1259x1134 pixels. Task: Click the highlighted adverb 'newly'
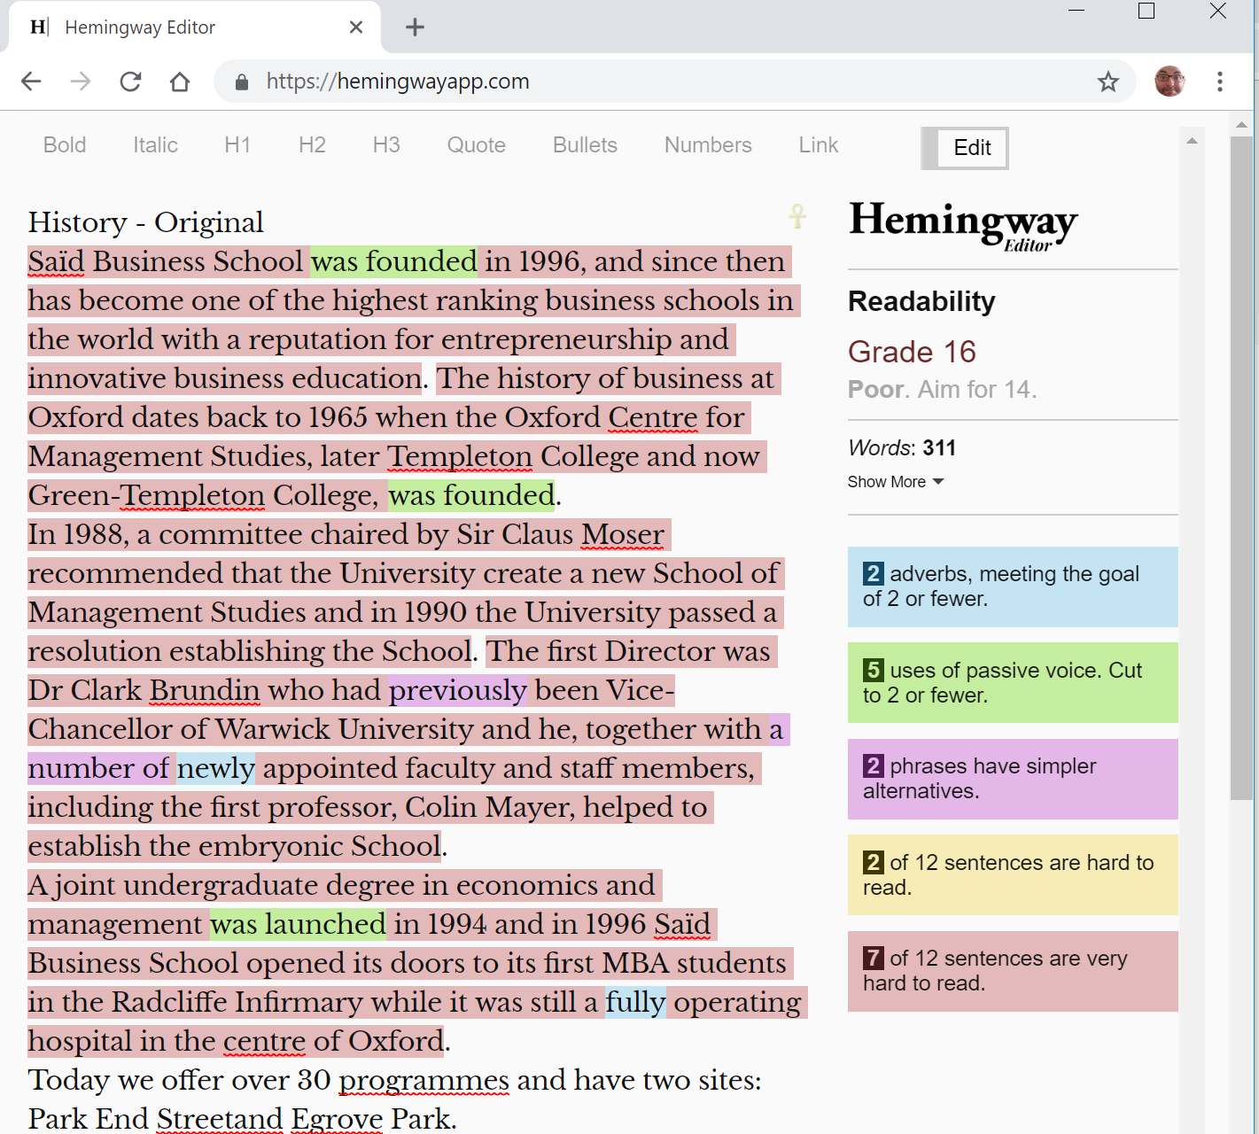tap(216, 768)
